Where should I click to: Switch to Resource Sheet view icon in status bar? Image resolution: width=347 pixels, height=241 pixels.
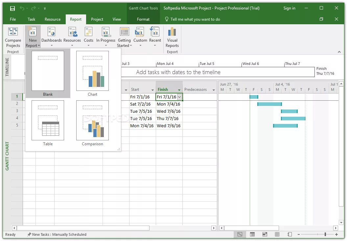(277, 234)
